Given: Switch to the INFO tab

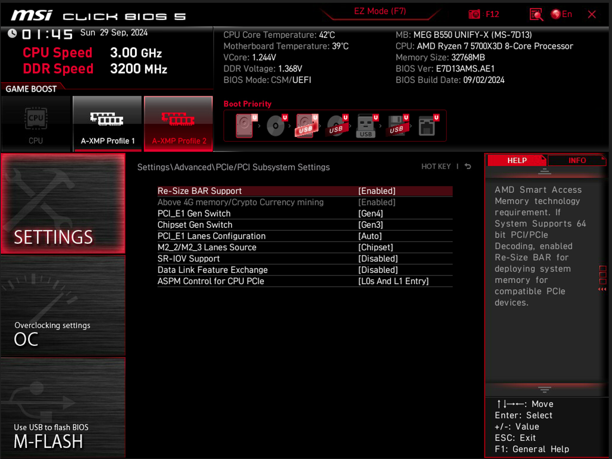Looking at the screenshot, I should [577, 160].
